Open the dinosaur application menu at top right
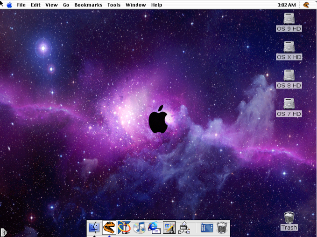Image resolution: width=317 pixels, height=237 pixels. click(x=306, y=5)
